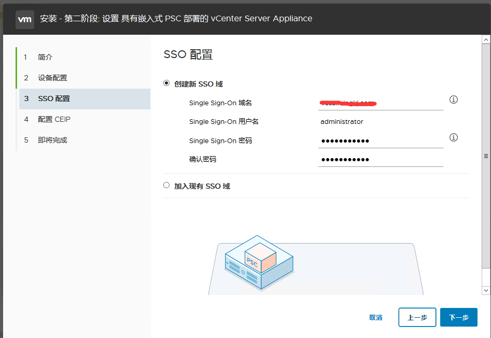Click the Single Sign-On 用户名 label
The image size is (491, 338).
(224, 122)
